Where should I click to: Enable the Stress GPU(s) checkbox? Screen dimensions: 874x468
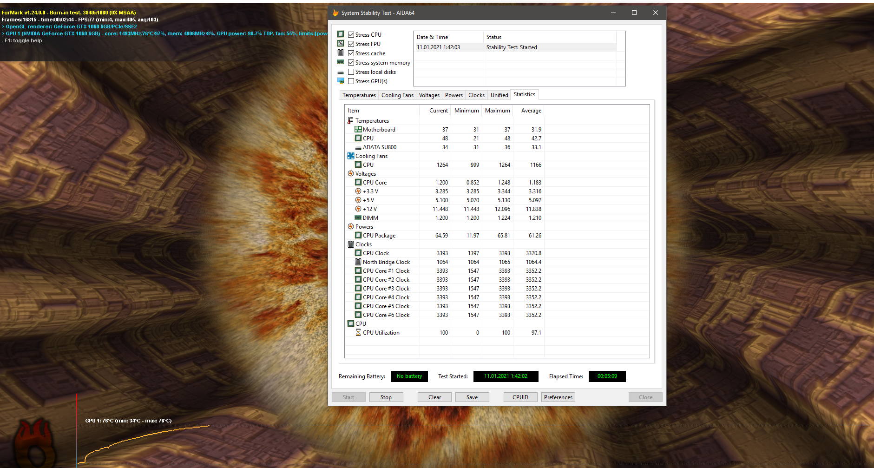[x=351, y=81]
